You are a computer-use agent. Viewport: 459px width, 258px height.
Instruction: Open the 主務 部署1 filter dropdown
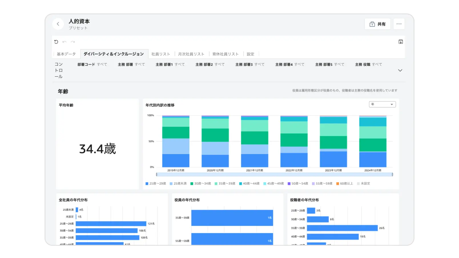point(170,64)
